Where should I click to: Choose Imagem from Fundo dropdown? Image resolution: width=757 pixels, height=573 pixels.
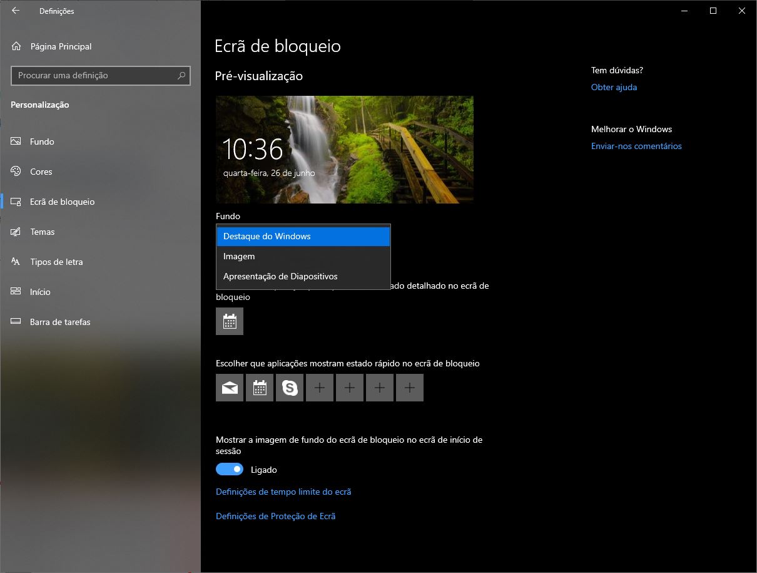[x=303, y=256]
